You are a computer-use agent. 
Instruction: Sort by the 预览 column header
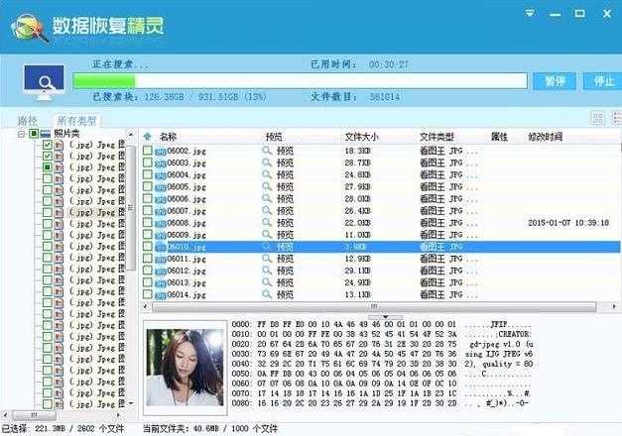[x=274, y=137]
